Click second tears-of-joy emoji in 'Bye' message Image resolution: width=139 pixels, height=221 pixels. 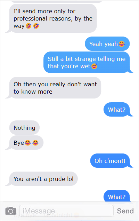(x=35, y=143)
